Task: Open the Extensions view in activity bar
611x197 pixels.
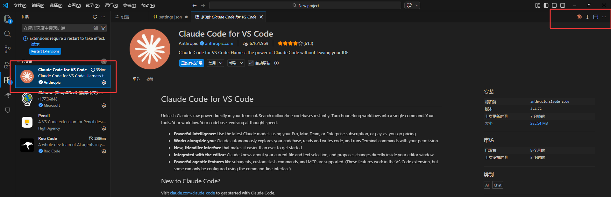Action: point(7,80)
